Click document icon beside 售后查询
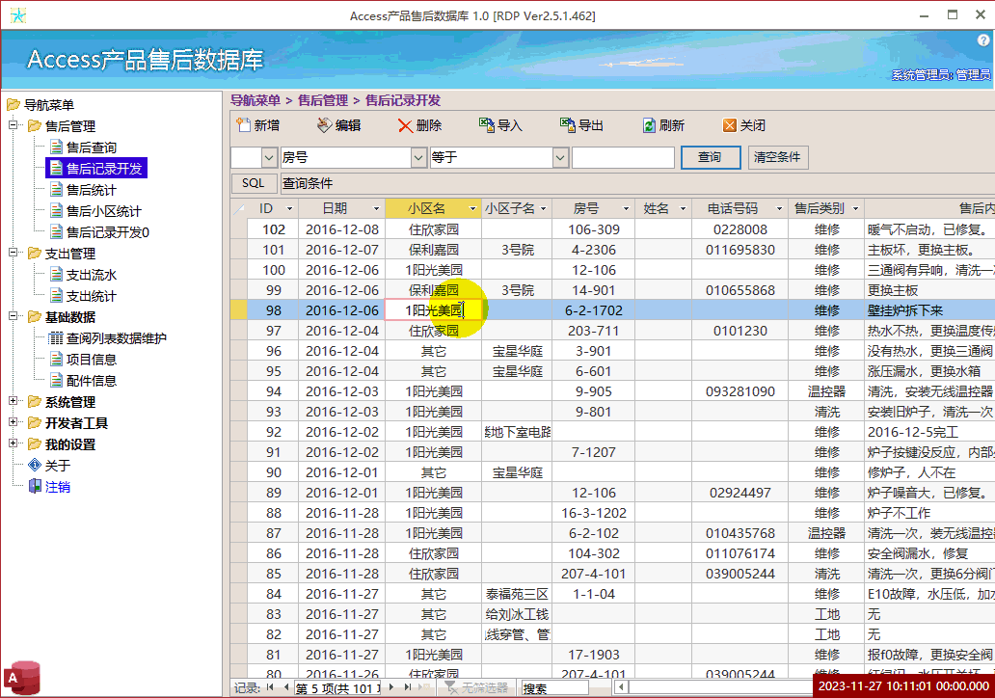This screenshot has height=698, width=995. click(x=57, y=148)
